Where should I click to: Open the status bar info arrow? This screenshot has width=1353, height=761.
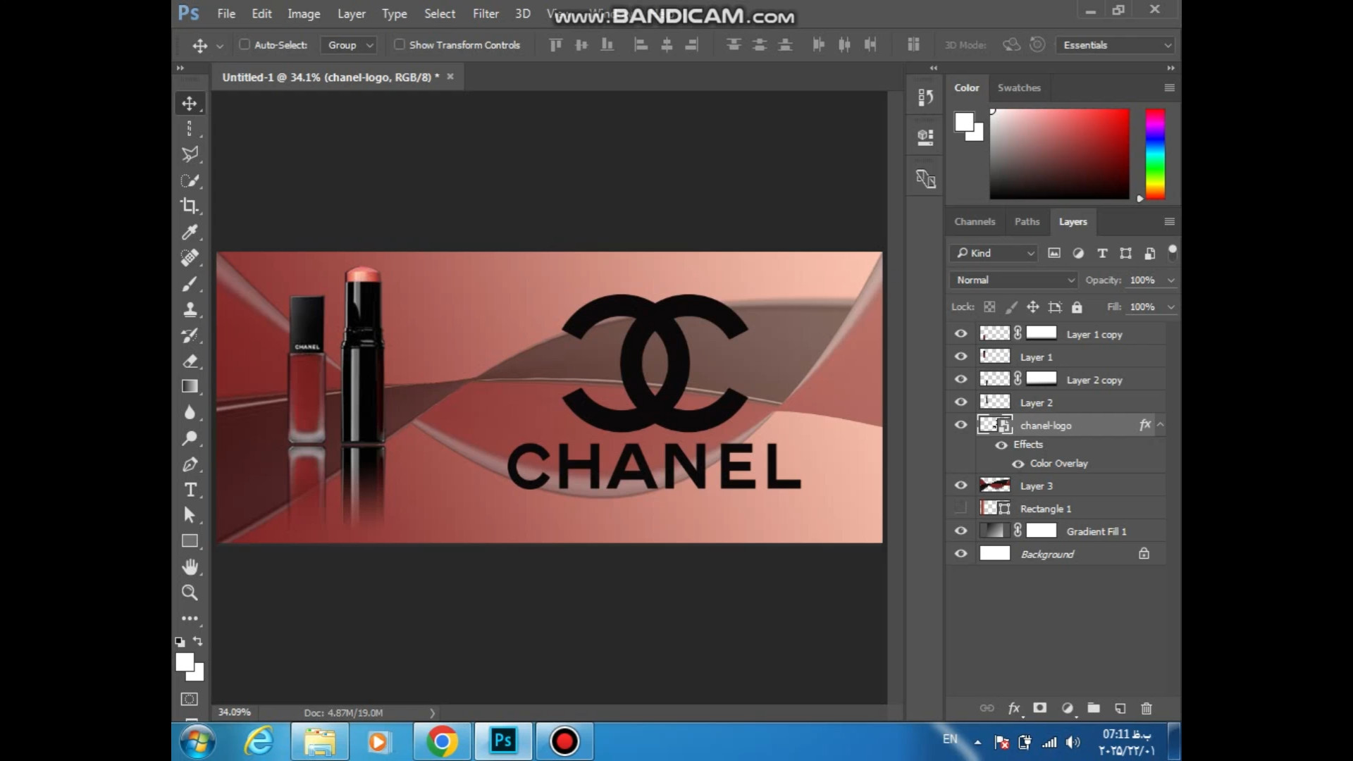(x=432, y=713)
